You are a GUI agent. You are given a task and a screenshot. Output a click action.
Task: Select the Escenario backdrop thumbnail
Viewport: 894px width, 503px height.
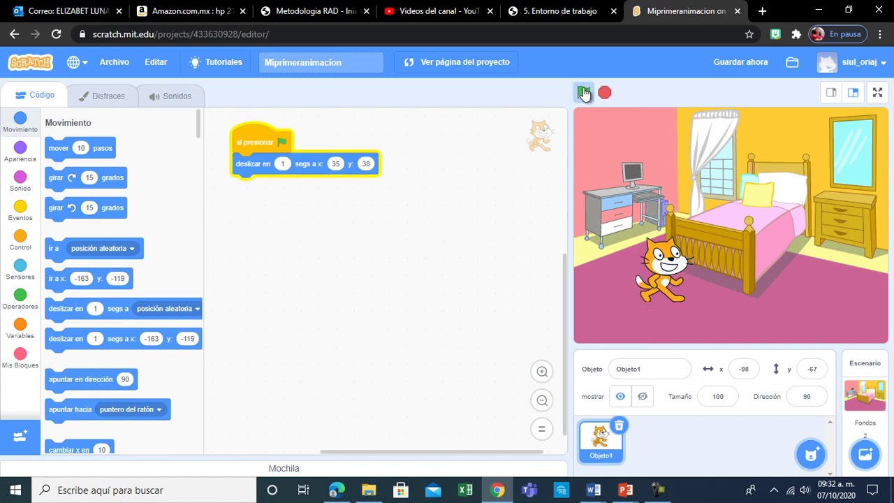865,395
